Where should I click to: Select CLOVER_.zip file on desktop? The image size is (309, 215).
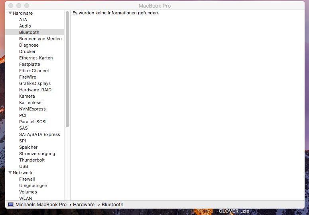point(234,211)
